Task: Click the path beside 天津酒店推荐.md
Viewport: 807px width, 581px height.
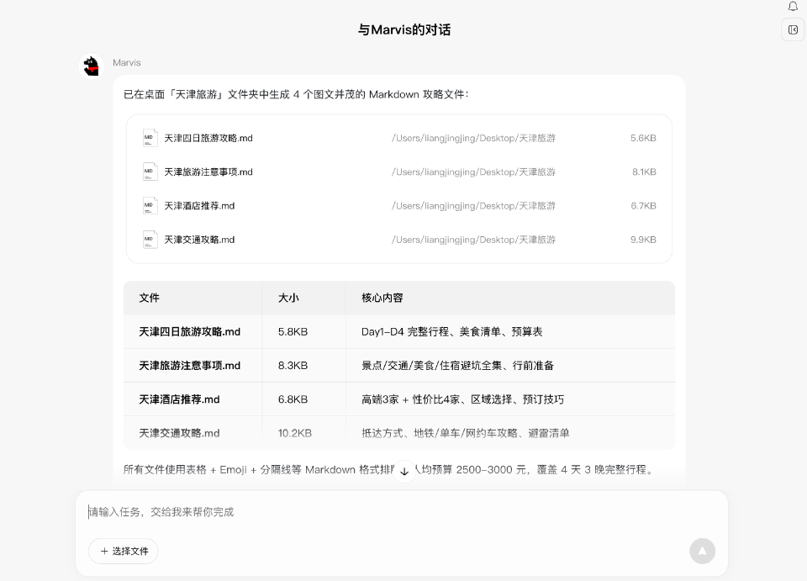Action: 473,206
